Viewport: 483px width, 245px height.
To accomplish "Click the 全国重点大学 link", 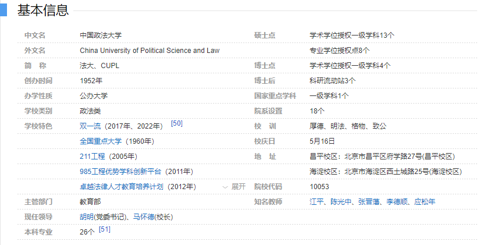I will [101, 141].
